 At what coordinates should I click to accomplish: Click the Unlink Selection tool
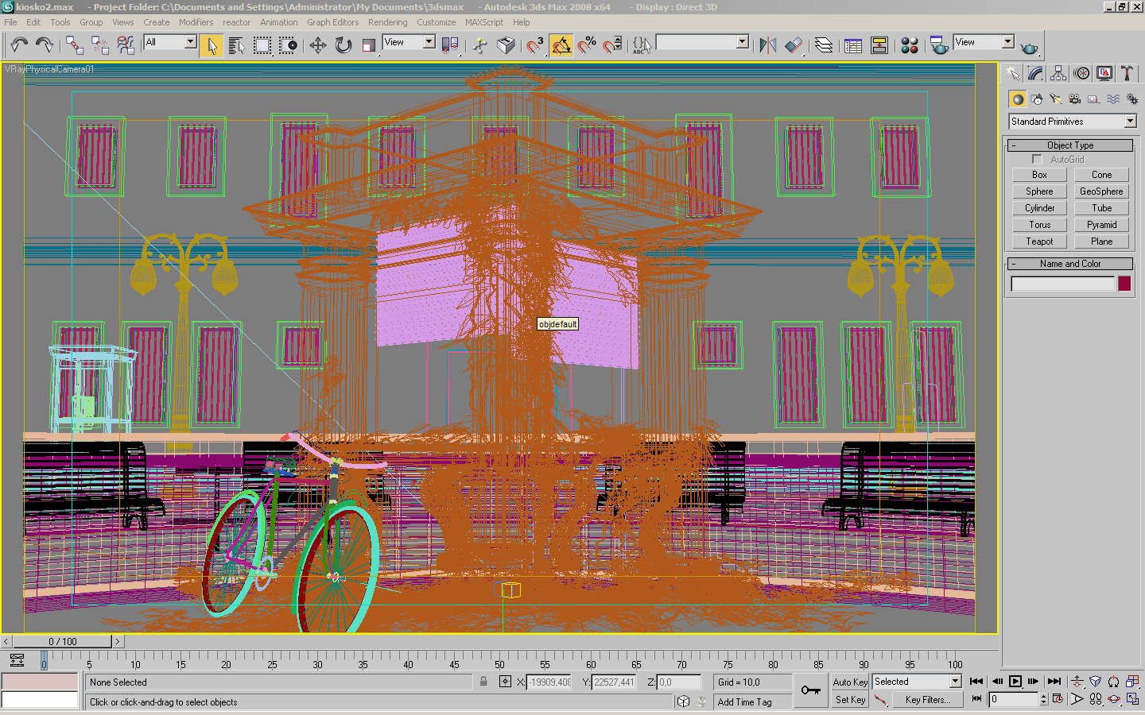click(100, 45)
